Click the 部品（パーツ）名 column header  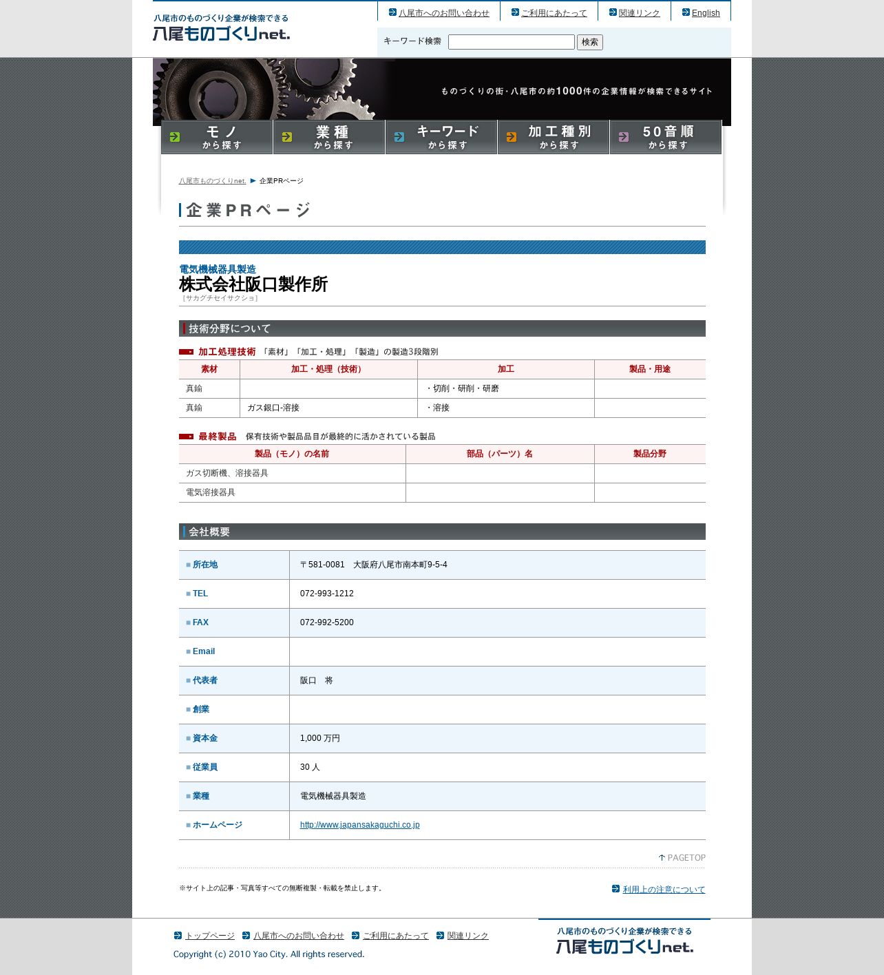pos(500,454)
